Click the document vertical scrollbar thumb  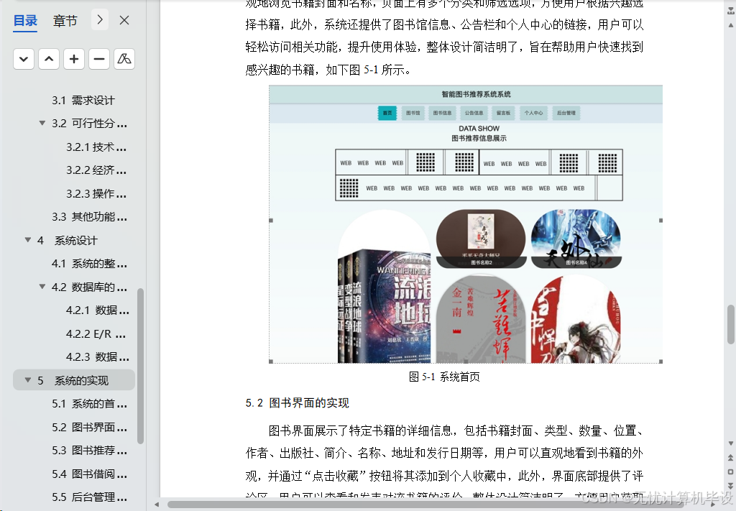point(730,324)
